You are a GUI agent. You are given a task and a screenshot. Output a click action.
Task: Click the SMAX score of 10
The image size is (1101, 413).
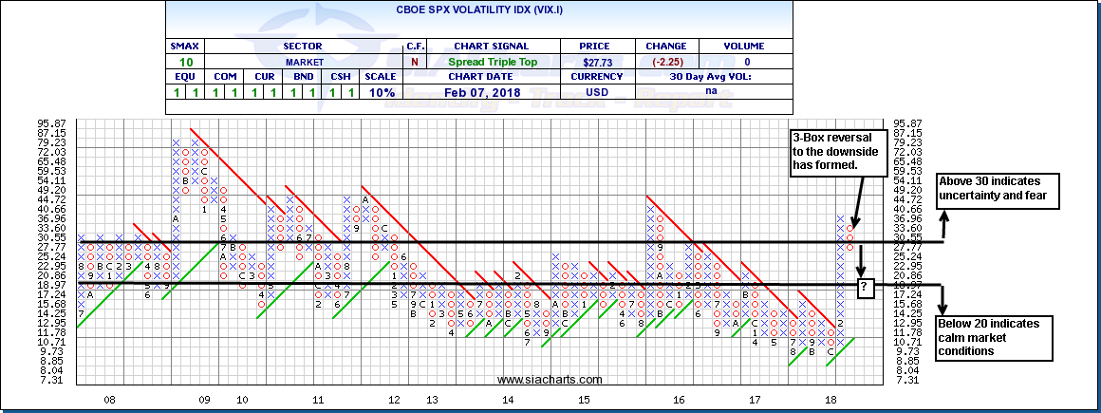(184, 61)
